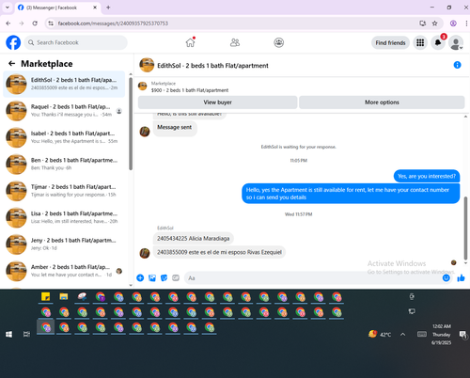Screen dimensions: 470x378
Task: Click the chat messages scrollbar
Action: (x=465, y=228)
